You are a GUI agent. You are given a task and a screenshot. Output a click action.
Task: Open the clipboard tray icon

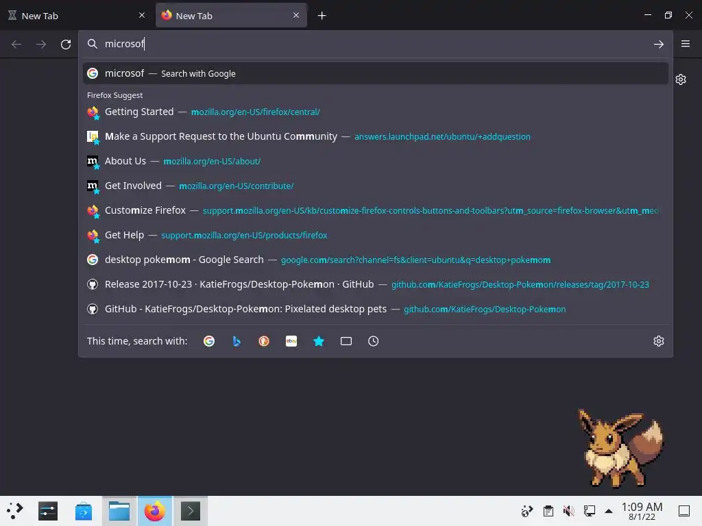coord(548,511)
